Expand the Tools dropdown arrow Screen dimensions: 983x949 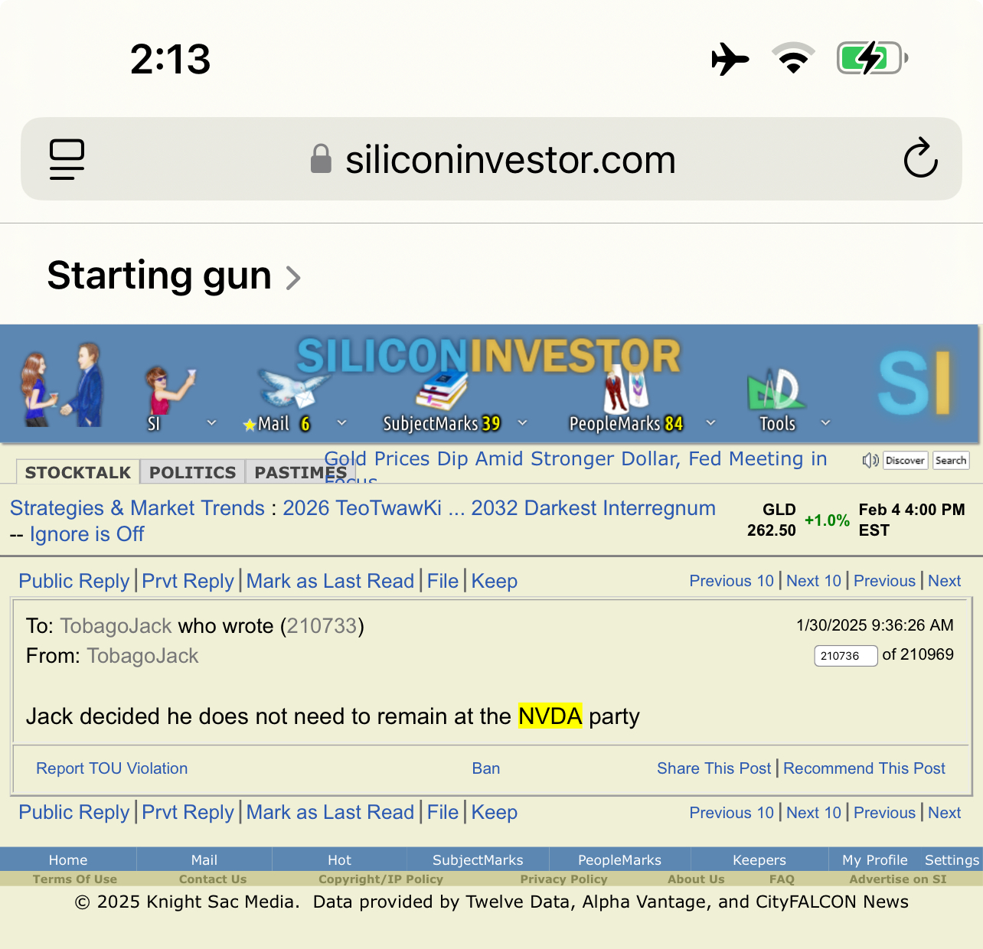point(826,422)
